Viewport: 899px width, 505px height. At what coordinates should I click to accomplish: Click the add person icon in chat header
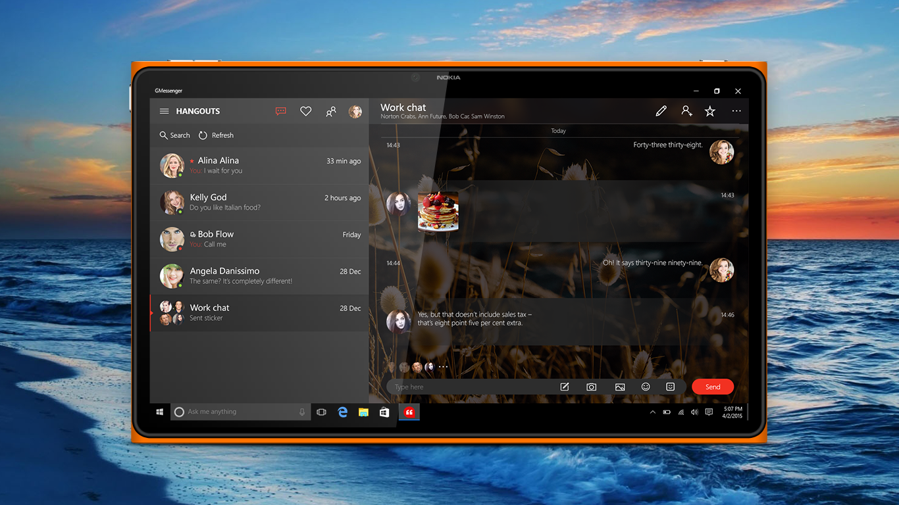click(686, 111)
